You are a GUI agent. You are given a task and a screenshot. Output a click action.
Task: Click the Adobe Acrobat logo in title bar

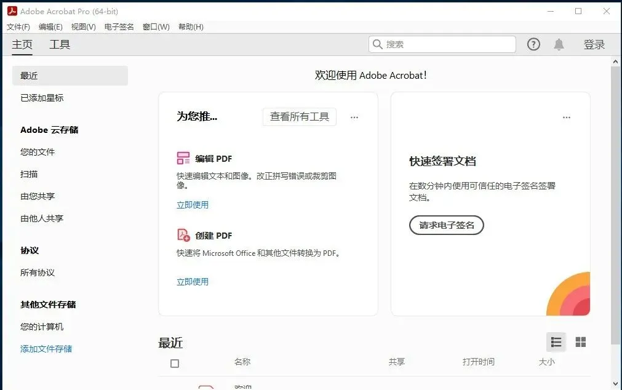coord(12,11)
